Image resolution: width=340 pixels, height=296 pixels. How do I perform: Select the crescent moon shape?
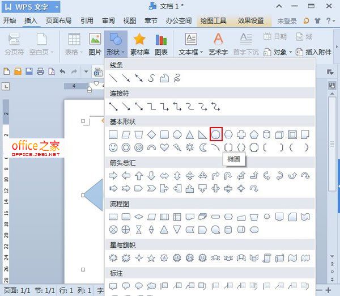[203, 147]
